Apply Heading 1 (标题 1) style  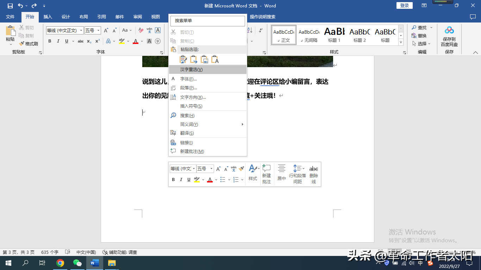335,35
